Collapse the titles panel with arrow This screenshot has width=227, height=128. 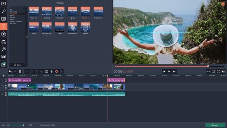point(26,37)
